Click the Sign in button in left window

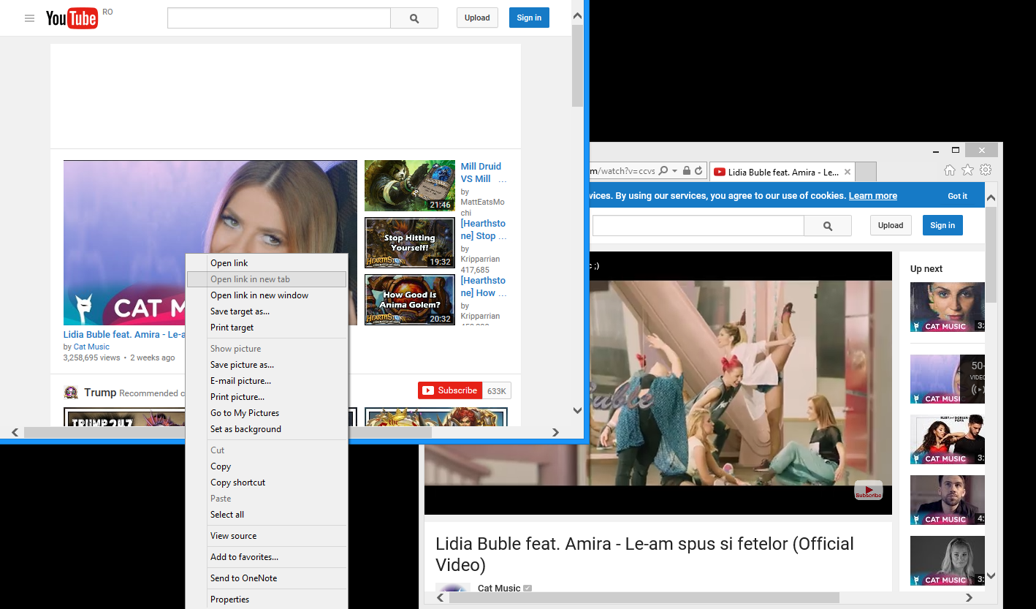tap(529, 18)
